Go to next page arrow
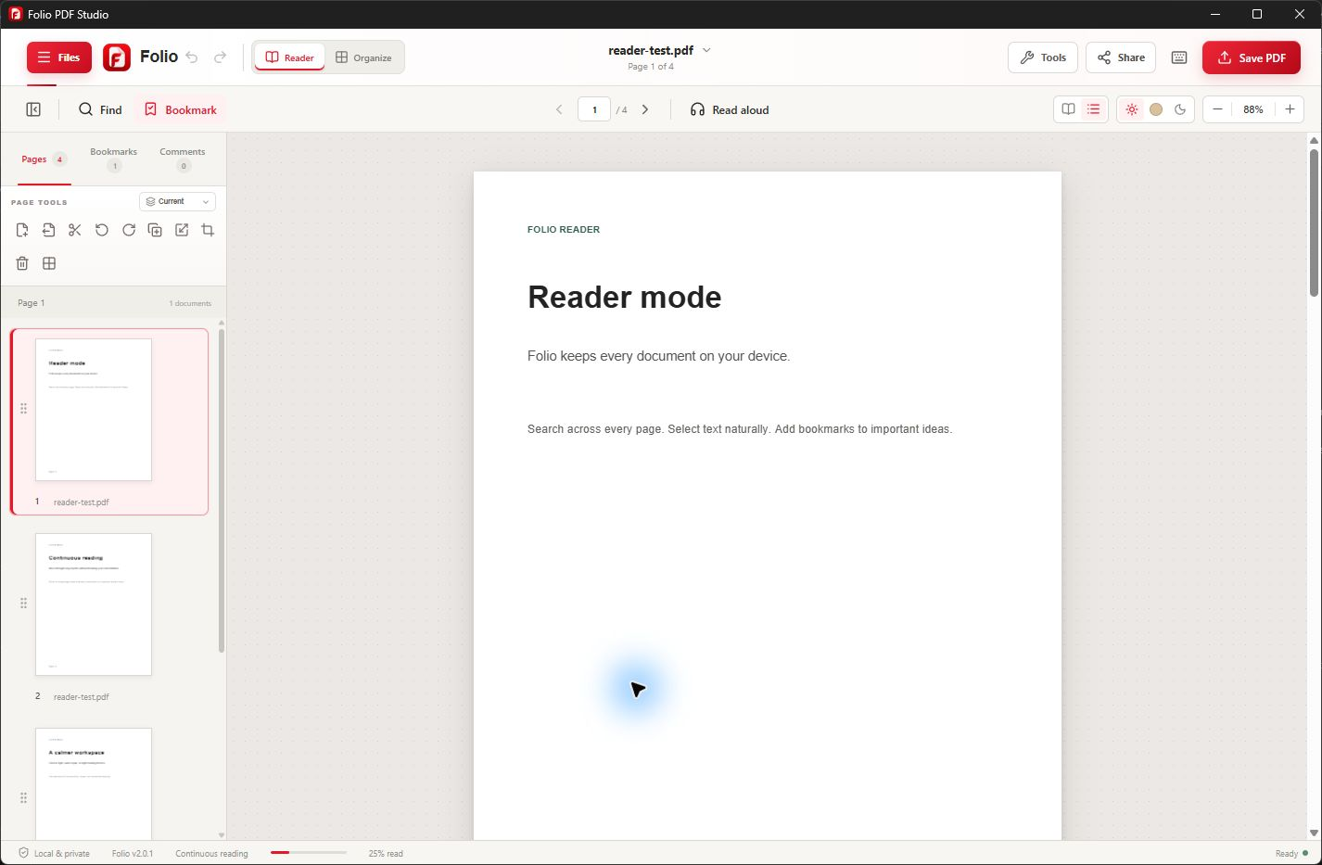This screenshot has width=1322, height=865. pyautogui.click(x=645, y=109)
